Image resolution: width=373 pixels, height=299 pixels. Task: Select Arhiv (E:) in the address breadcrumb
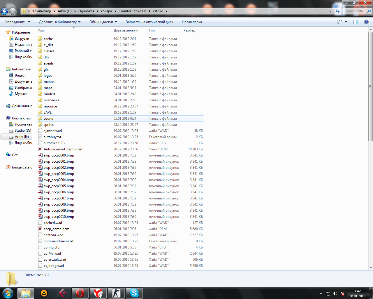point(64,11)
